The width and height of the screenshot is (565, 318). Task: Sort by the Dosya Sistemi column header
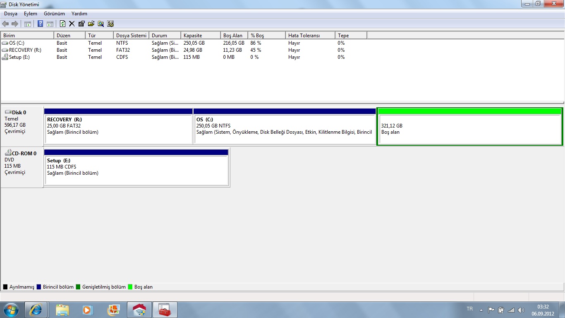[131, 36]
